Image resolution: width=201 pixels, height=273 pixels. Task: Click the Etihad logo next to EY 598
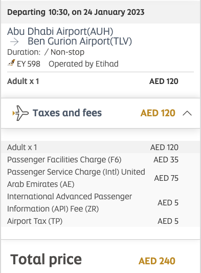(x=11, y=63)
